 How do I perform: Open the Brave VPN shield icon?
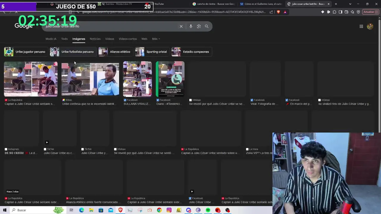(x=358, y=12)
